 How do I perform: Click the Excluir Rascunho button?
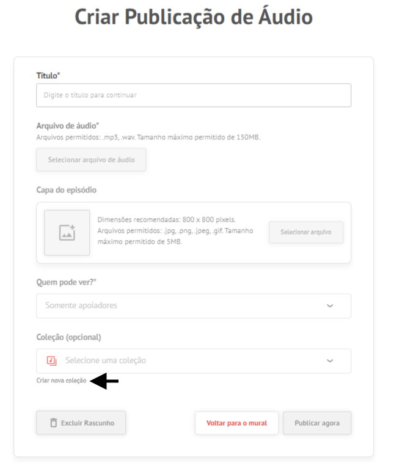pyautogui.click(x=81, y=423)
